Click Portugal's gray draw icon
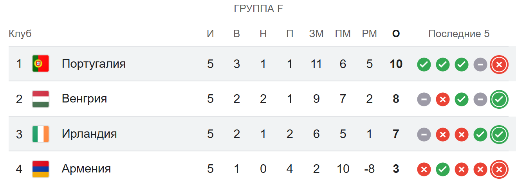The height and width of the screenshot is (185, 516). (x=480, y=64)
